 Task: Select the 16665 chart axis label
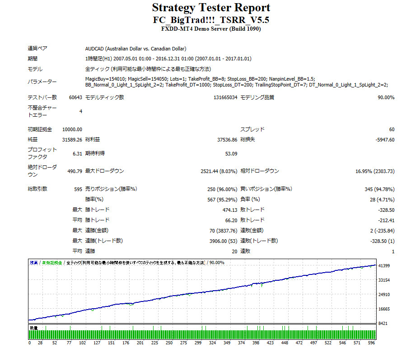pyautogui.click(x=384, y=309)
